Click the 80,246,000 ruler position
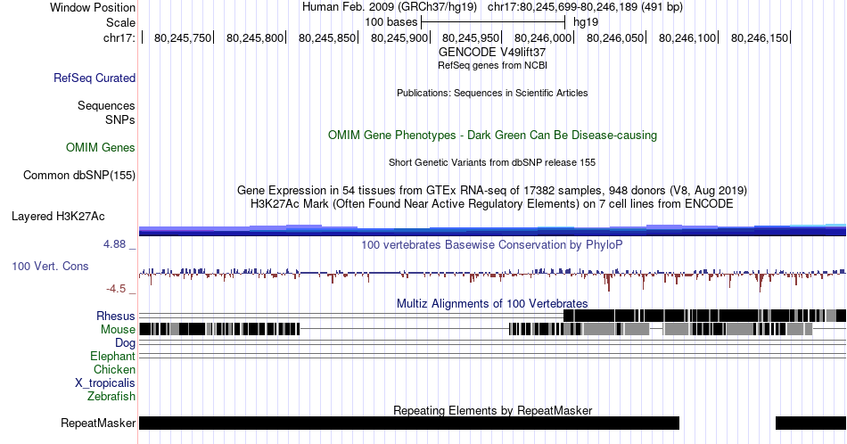847x444 pixels. (544, 37)
